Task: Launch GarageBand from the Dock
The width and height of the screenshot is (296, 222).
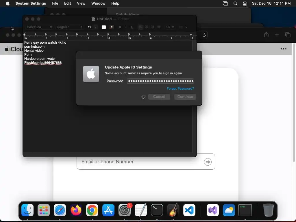Action: pos(173,210)
